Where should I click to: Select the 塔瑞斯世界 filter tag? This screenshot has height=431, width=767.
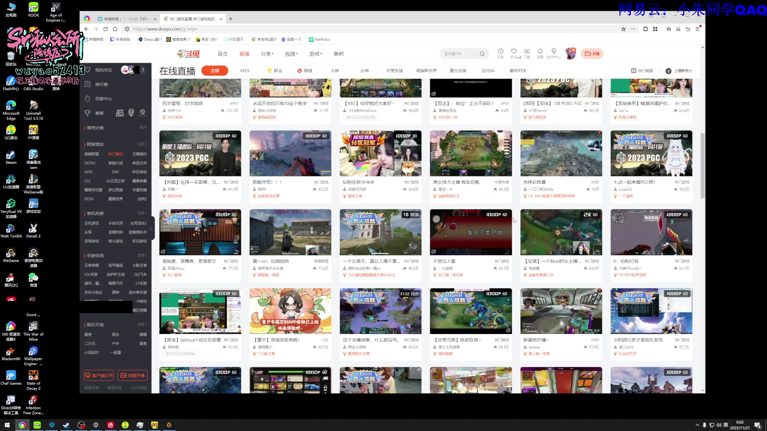coord(426,71)
